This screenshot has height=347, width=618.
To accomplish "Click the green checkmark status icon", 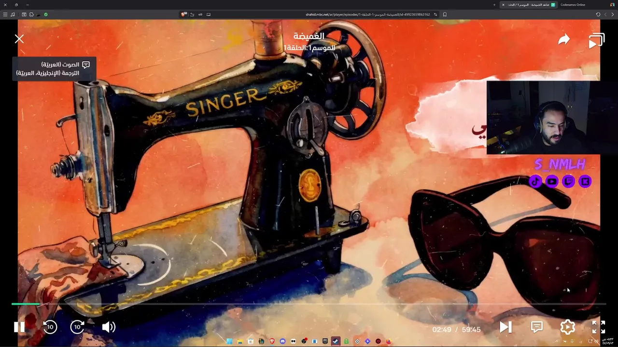I will click(x=46, y=14).
